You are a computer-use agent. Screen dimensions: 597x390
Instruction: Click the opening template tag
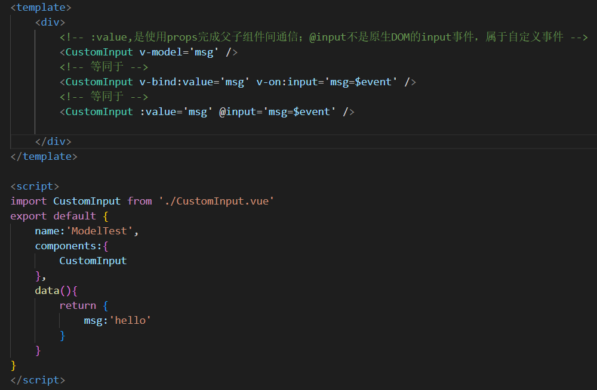pyautogui.click(x=41, y=8)
